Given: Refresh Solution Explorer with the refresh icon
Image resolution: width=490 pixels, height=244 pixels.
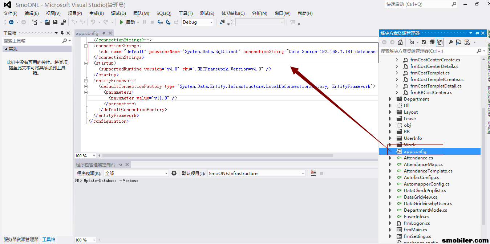Looking at the screenshot, I should coord(424,42).
